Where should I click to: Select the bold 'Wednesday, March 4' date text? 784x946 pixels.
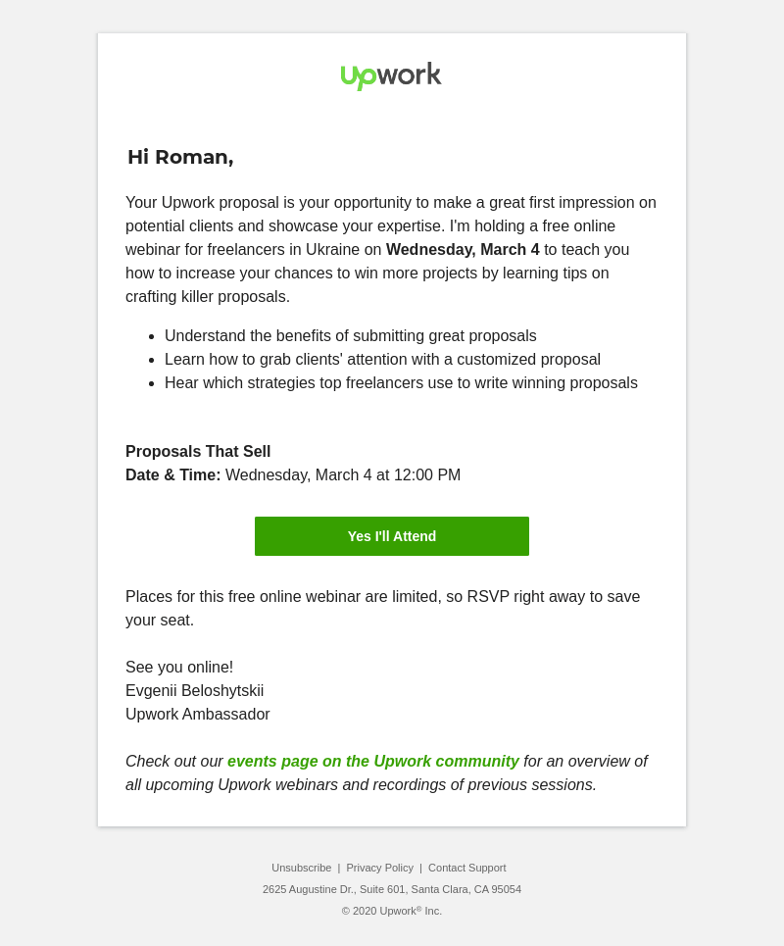pyautogui.click(x=463, y=249)
